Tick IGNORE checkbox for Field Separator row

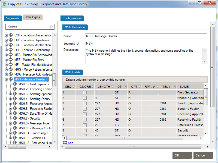coord(85,92)
